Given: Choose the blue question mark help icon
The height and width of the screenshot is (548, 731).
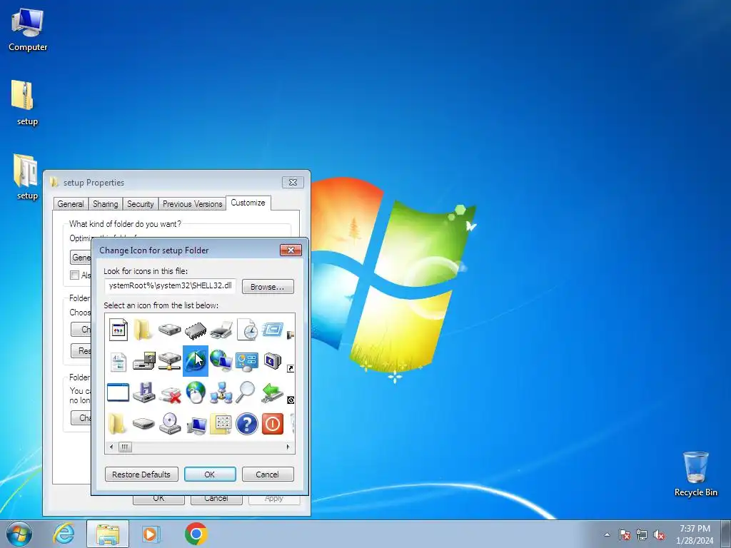Looking at the screenshot, I should pos(247,424).
